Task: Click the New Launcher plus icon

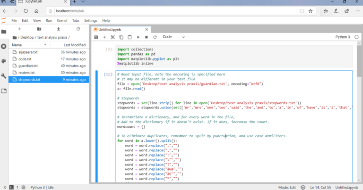Action: click(19, 29)
